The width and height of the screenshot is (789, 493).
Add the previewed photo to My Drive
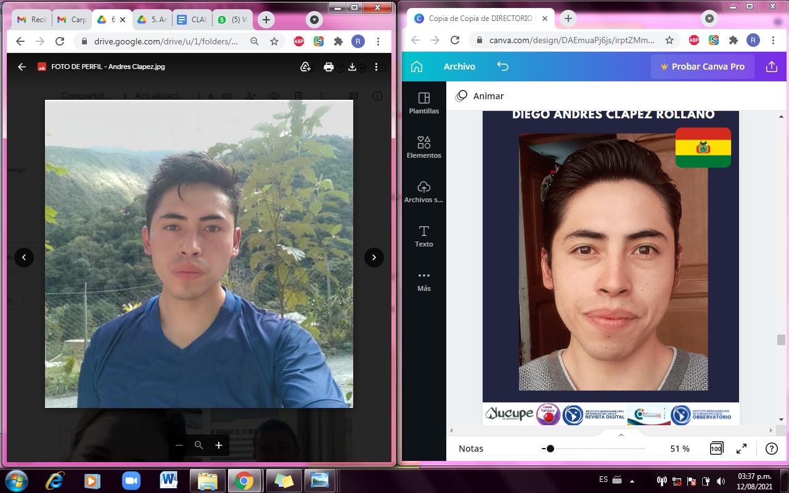click(305, 67)
